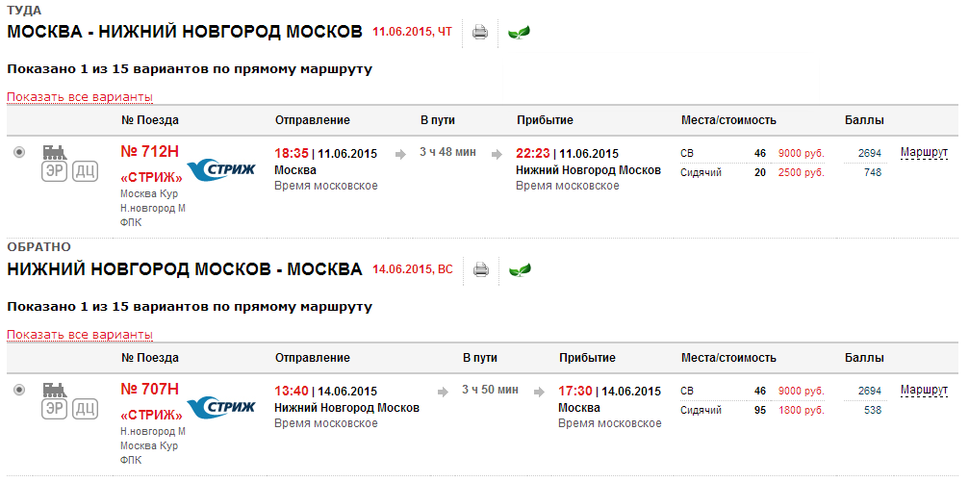This screenshot has width=969, height=482.
Task: Click locomotive icon on train 712Н row
Action: pos(55,152)
